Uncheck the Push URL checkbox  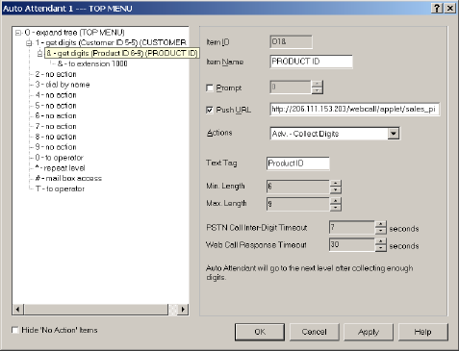click(x=210, y=110)
